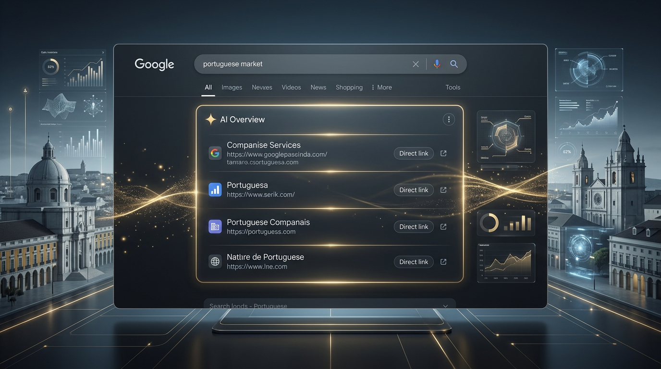Click the AI Overview sparkle icon

coord(210,120)
